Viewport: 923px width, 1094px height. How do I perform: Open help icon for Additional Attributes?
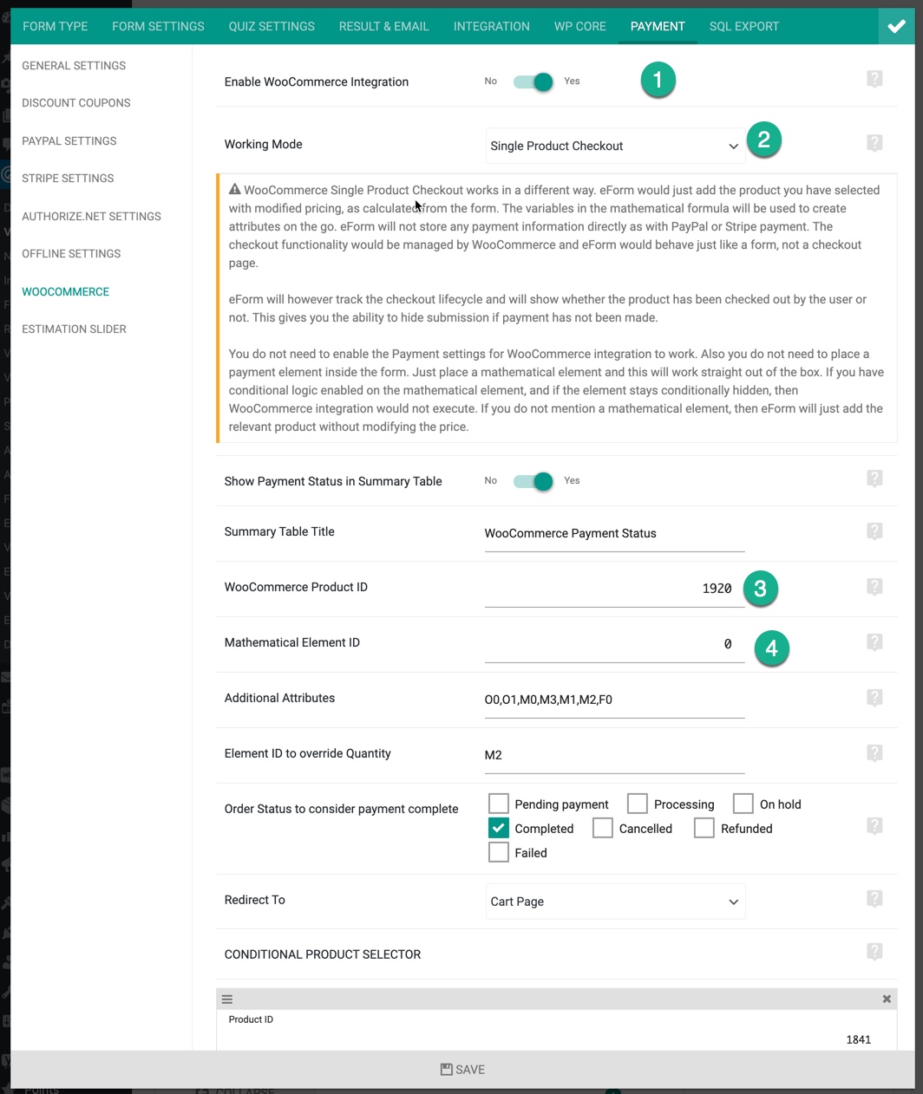(874, 698)
